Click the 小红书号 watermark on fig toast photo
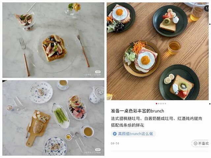 [x=92, y=75]
